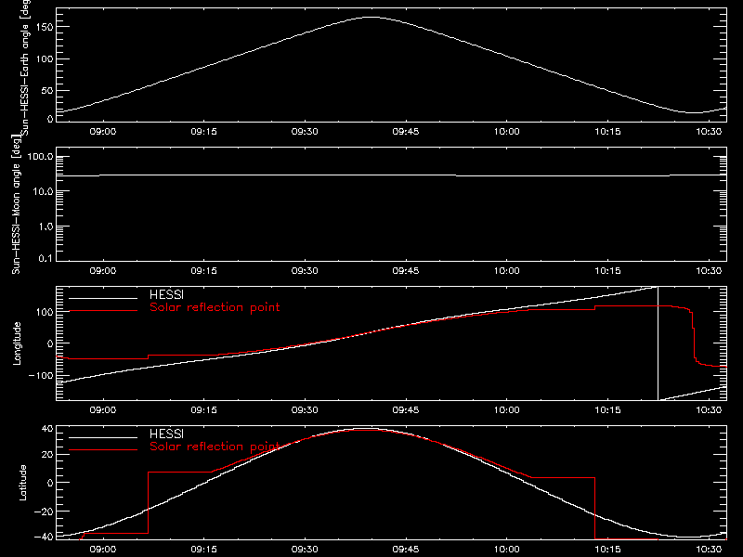Click the 0.1 tick on Moon angle axis
Screen dimensions: 743x557
pyautogui.click(x=46, y=259)
